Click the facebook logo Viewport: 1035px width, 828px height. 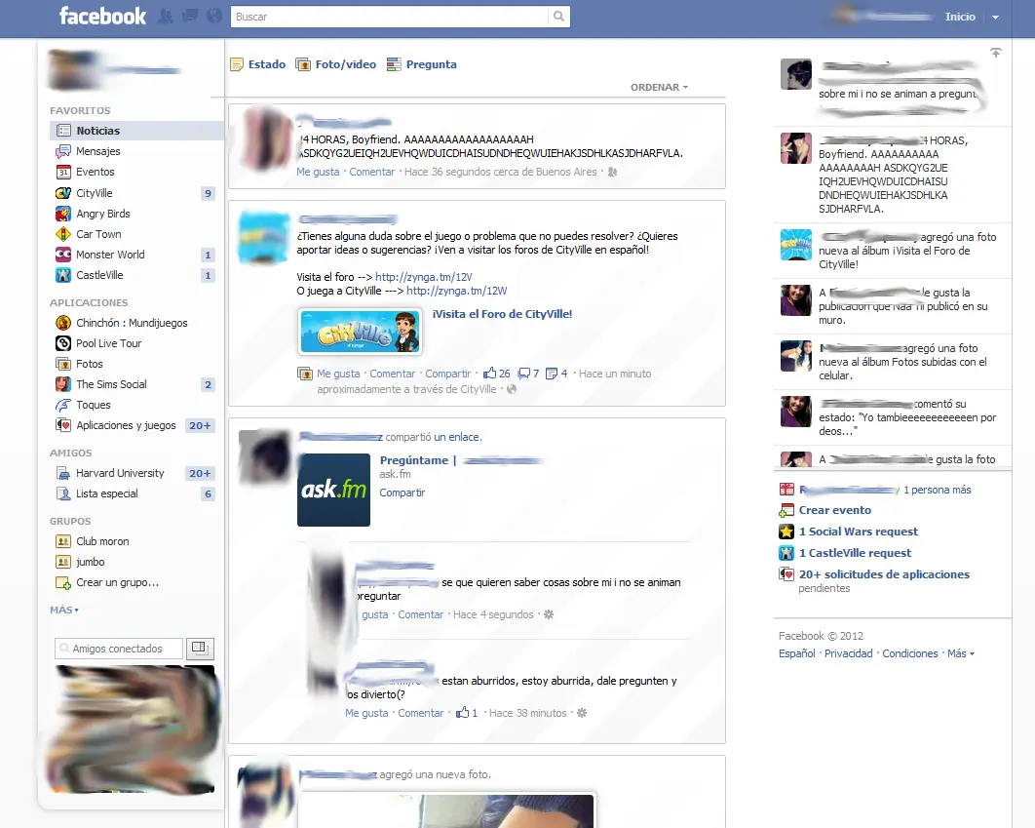coord(103,16)
